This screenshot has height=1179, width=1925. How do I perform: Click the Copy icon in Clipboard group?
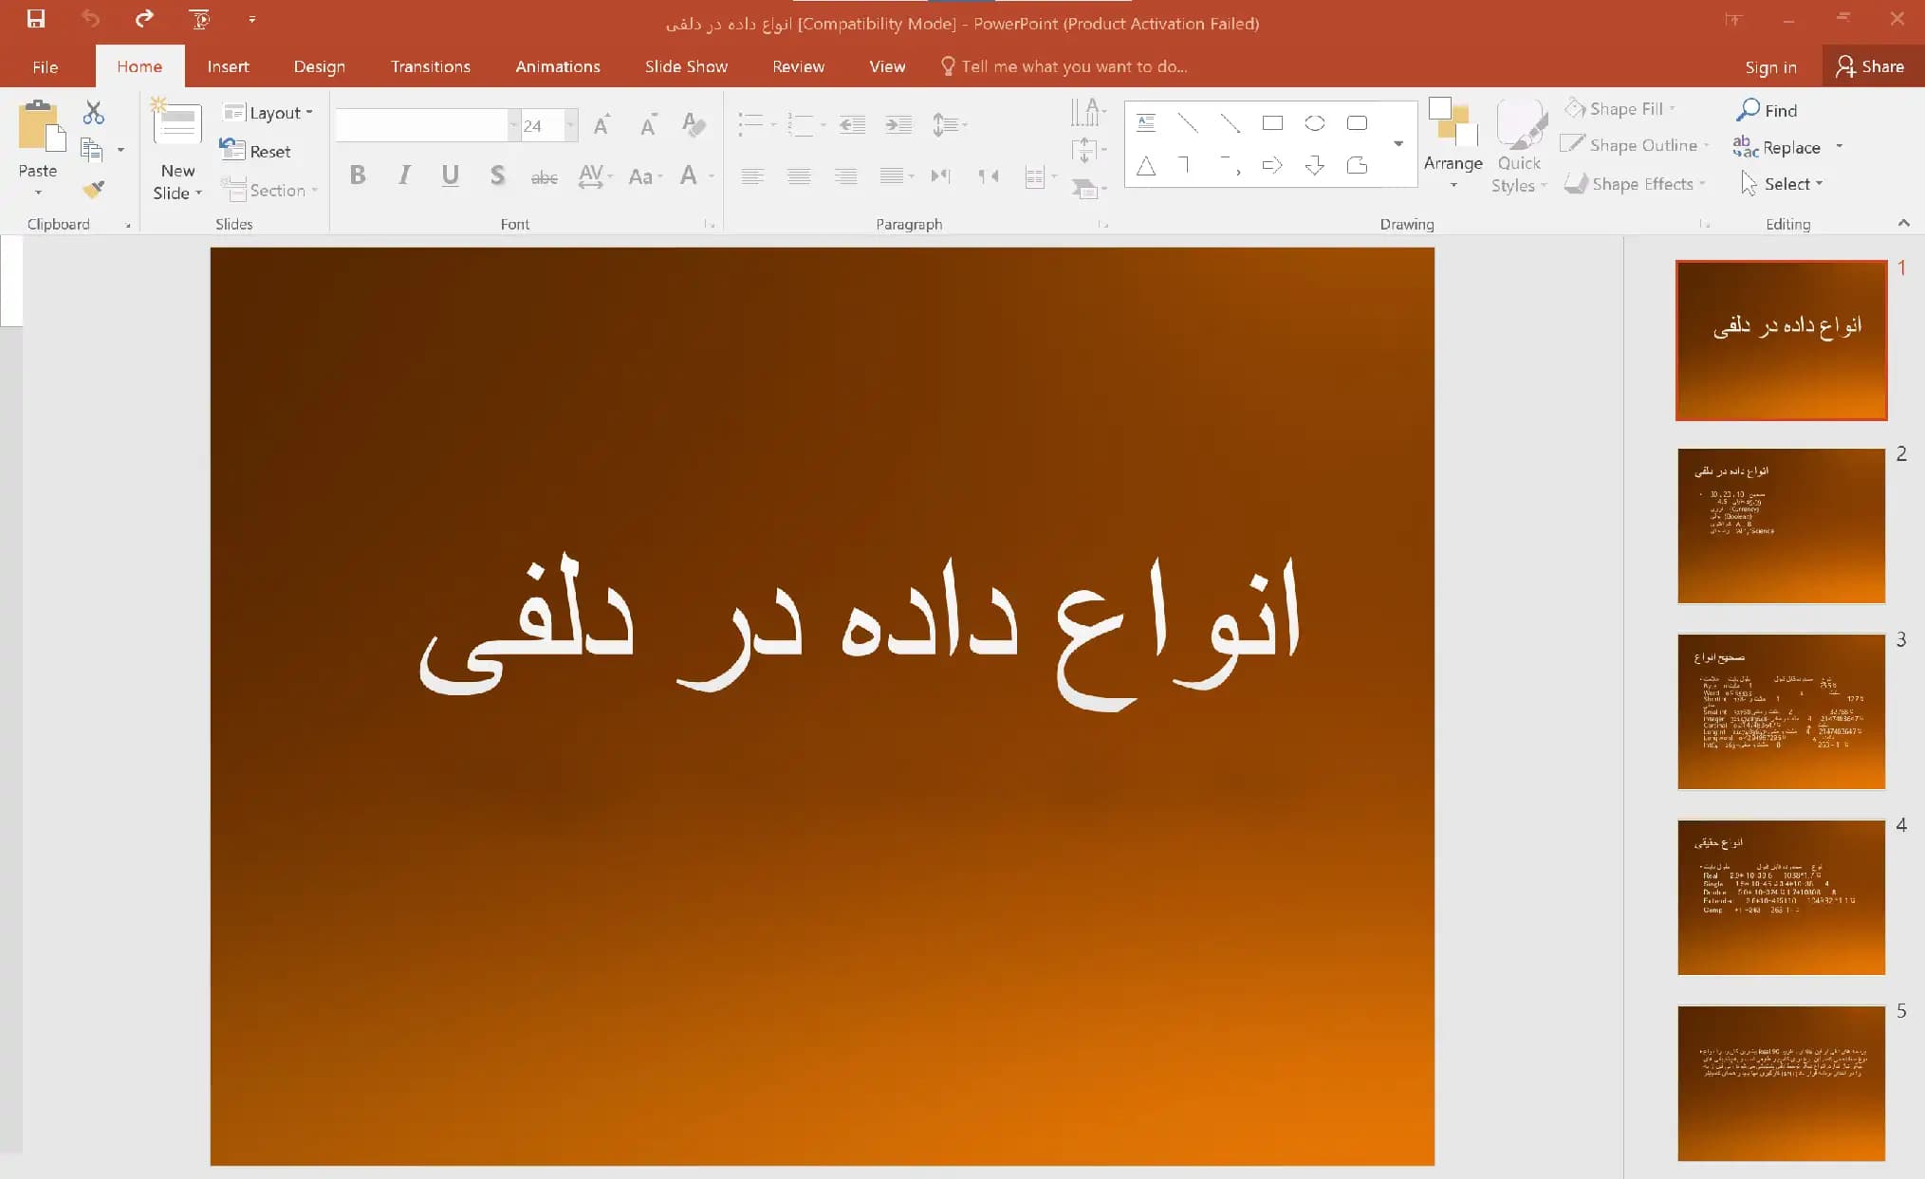click(92, 150)
